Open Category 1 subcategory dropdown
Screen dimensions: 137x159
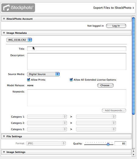[96, 117]
